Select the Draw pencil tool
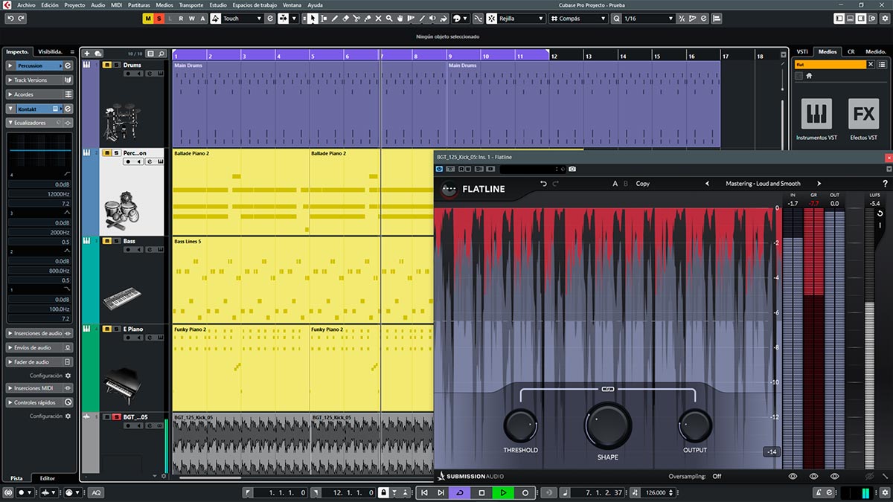The image size is (893, 502). (x=335, y=18)
